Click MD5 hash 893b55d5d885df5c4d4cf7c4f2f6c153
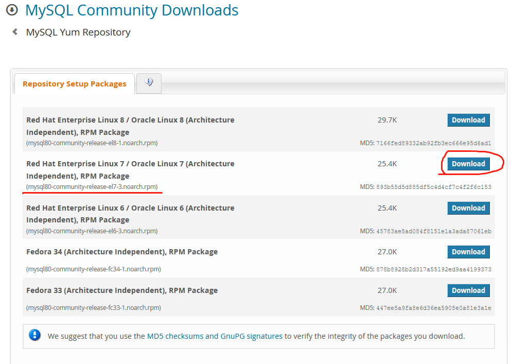Viewport: 512px width, 364px height. [x=434, y=187]
